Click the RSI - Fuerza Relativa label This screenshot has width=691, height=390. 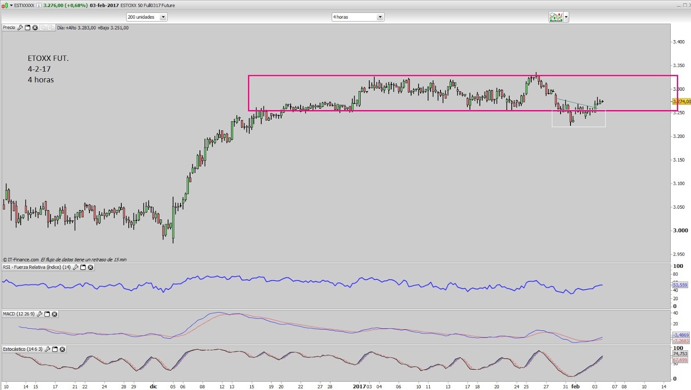[37, 267]
